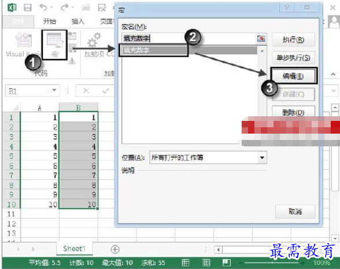Screen dimensions: 340x269
Task: Click the user account avatar
Action: pos(334,22)
